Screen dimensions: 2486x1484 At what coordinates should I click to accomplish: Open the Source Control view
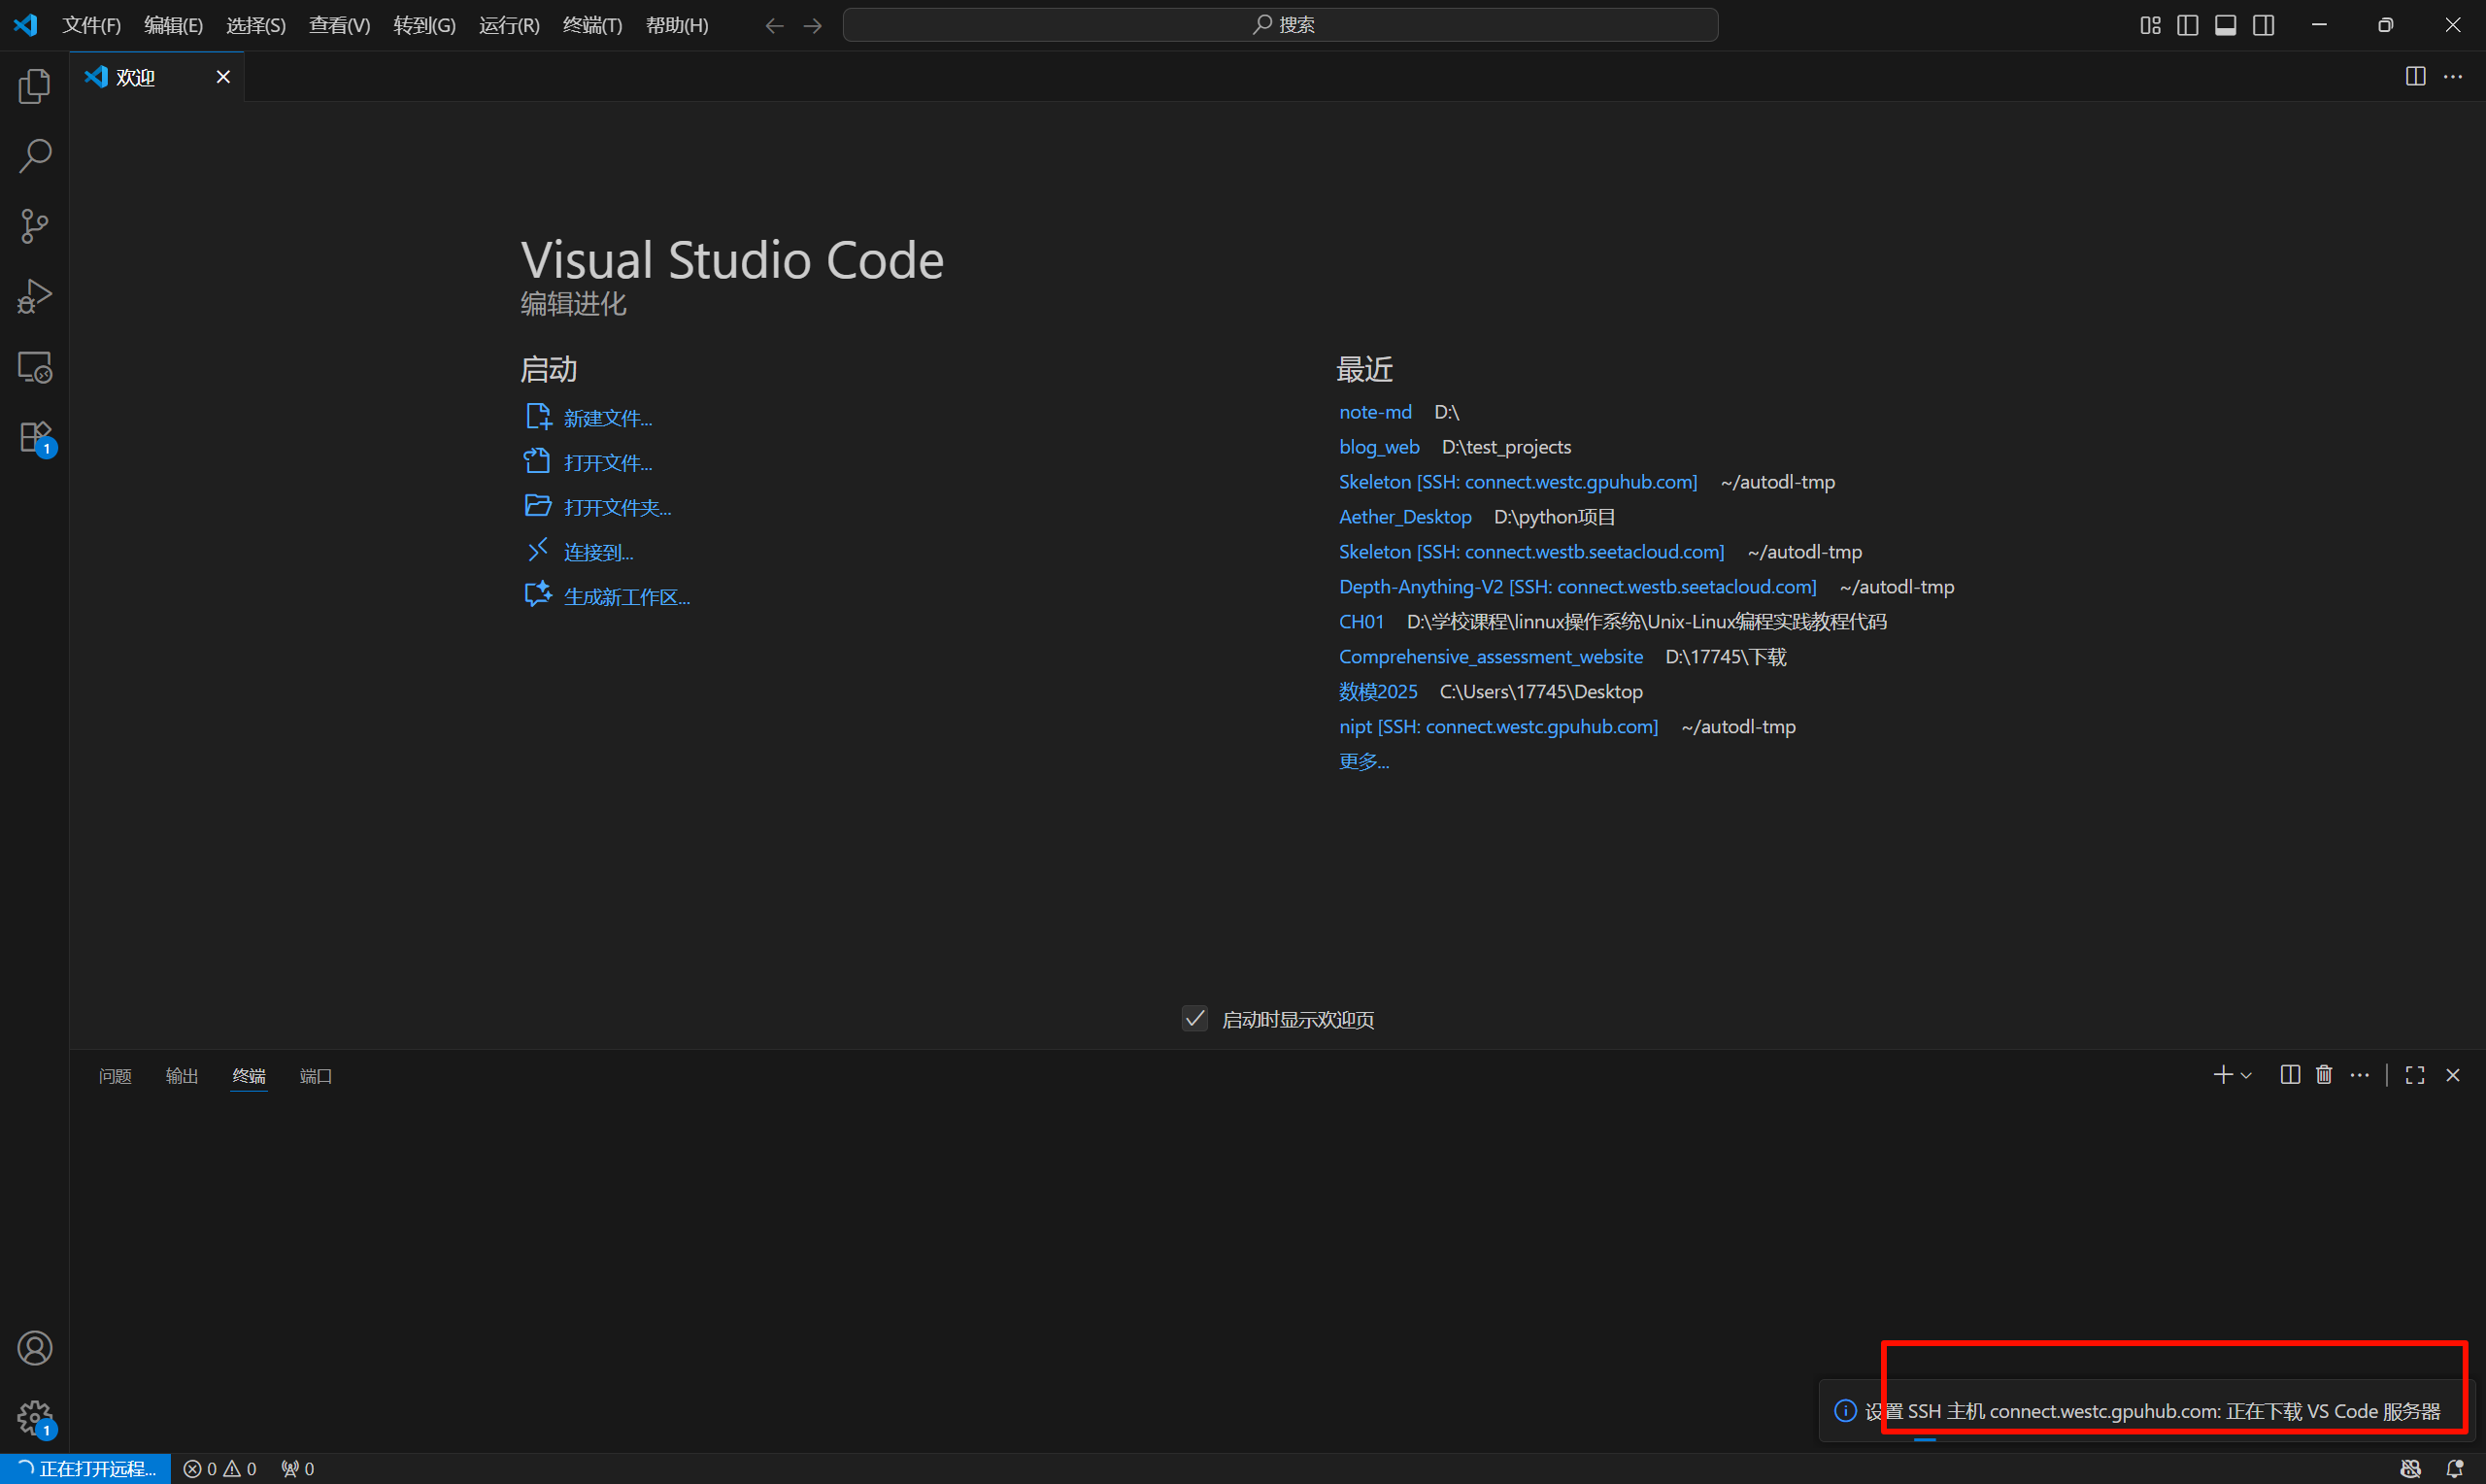(35, 226)
